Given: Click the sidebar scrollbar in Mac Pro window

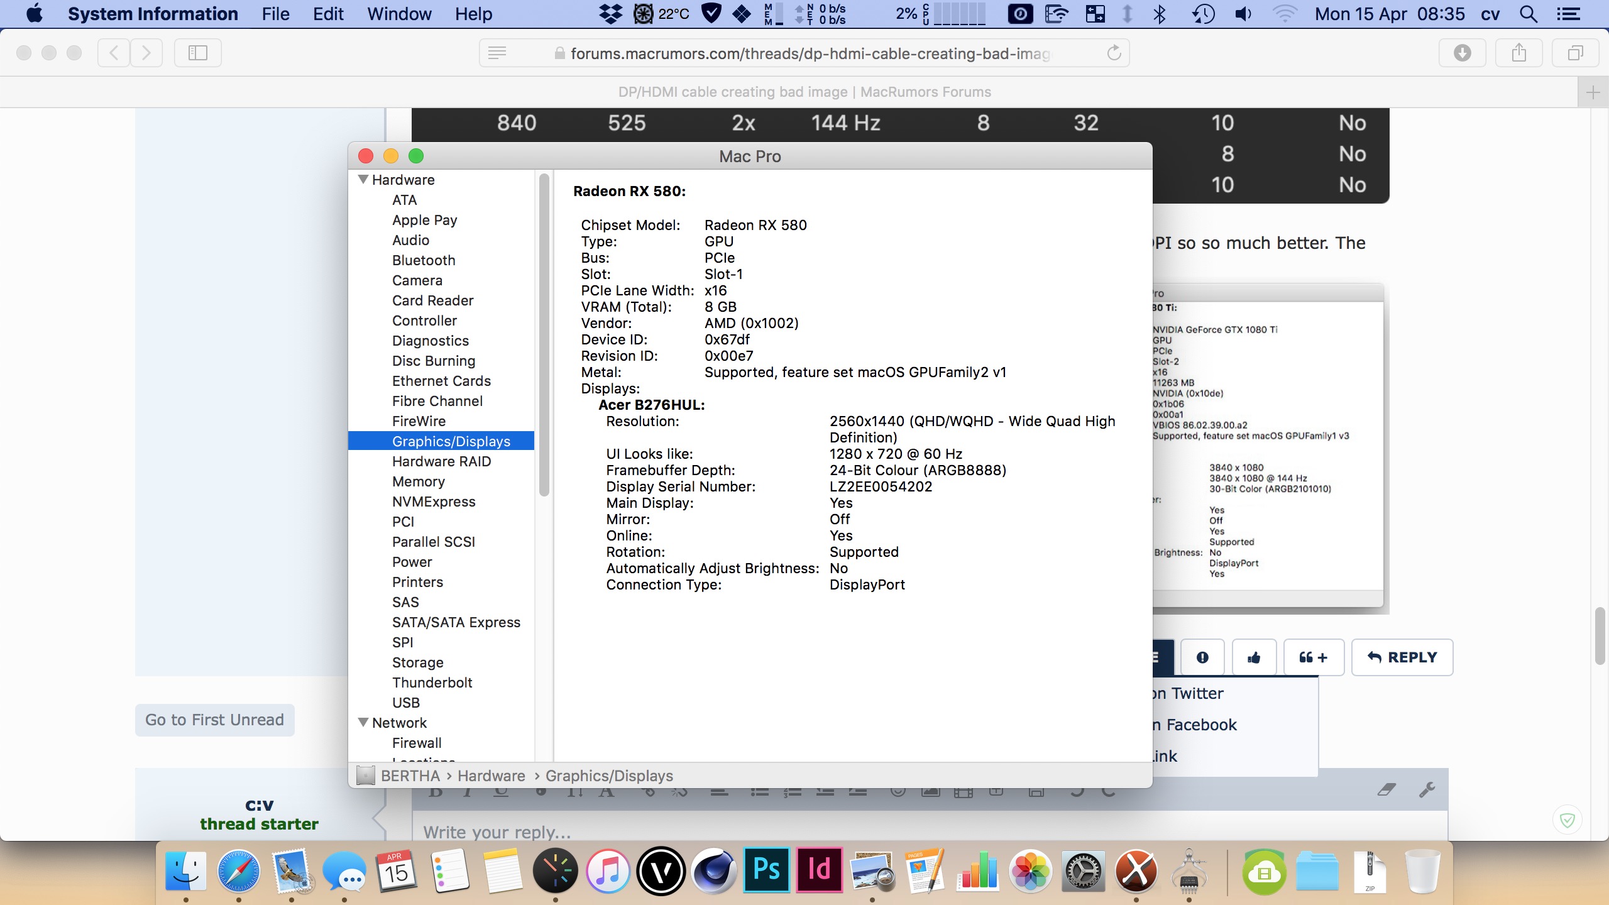Looking at the screenshot, I should tap(544, 333).
